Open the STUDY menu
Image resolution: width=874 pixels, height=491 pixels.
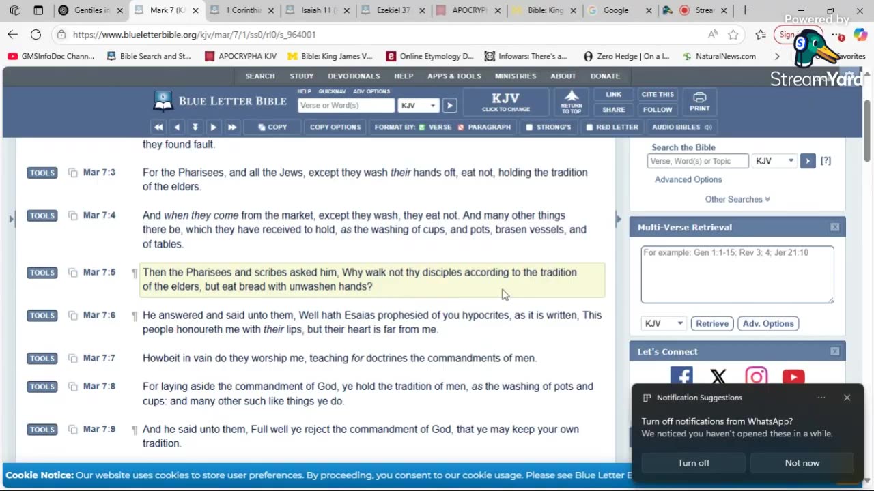click(x=302, y=76)
